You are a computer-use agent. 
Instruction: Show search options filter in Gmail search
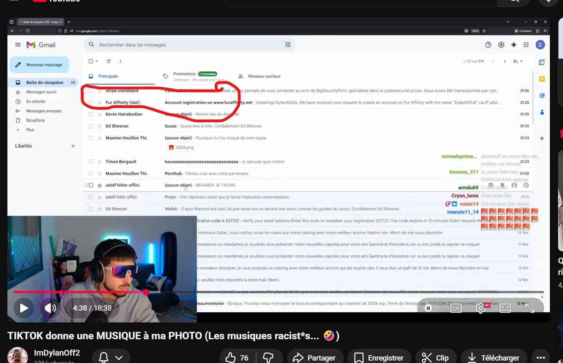tap(288, 45)
